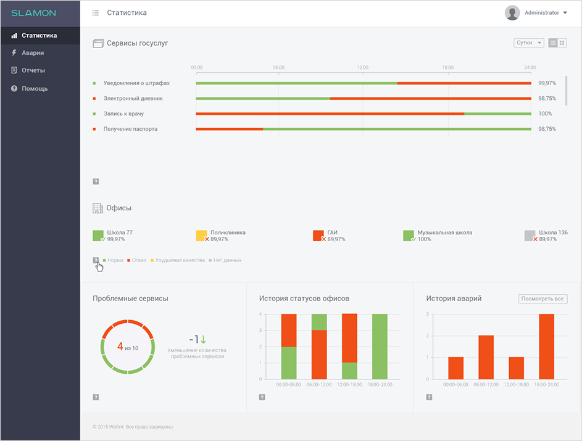Open Статистика in the sidebar

(40, 36)
